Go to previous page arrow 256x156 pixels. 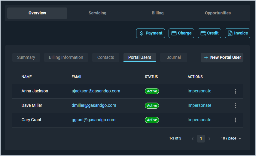tap(193, 139)
